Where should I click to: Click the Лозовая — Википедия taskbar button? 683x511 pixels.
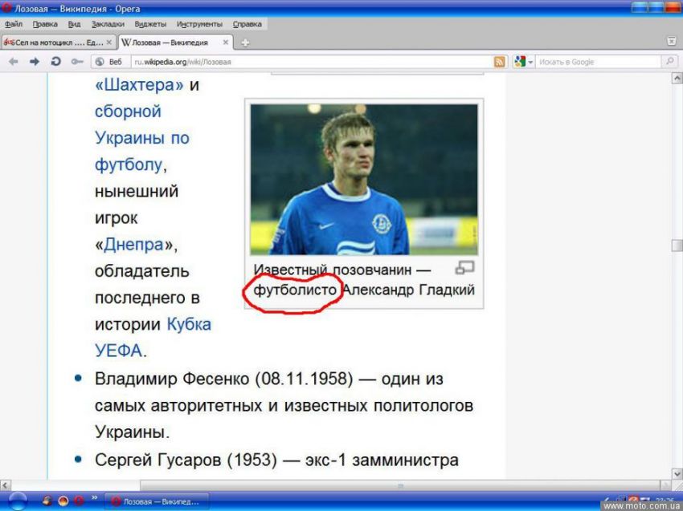click(157, 501)
